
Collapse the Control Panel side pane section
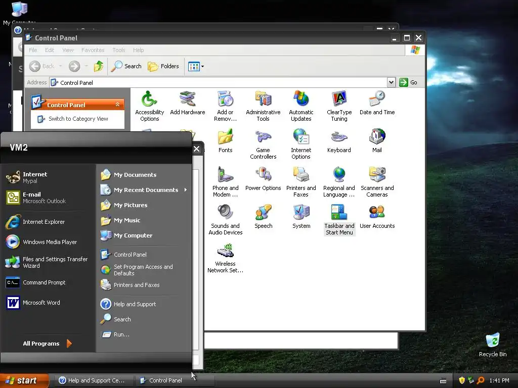point(117,105)
